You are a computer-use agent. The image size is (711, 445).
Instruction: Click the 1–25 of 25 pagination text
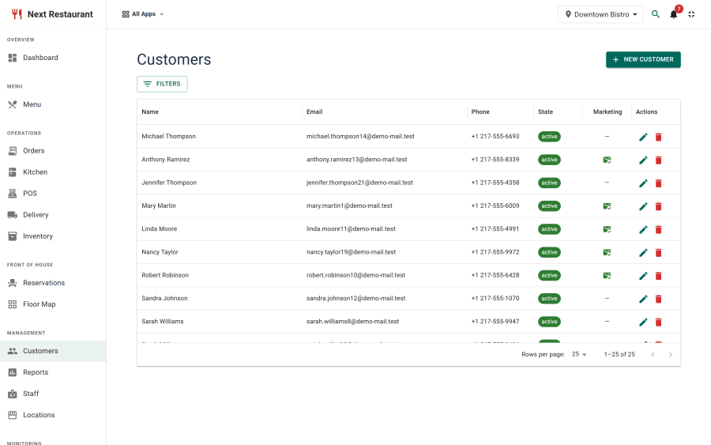(619, 354)
